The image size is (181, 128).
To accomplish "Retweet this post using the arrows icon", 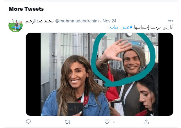I will [x=67, y=122].
